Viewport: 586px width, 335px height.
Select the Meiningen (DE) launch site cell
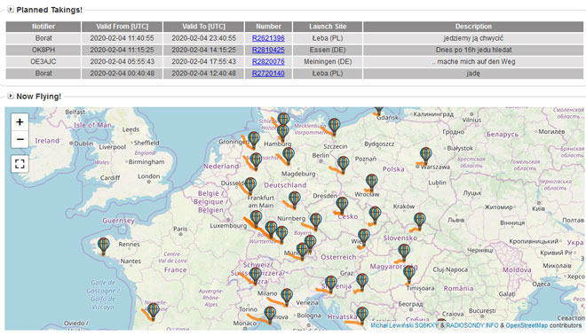328,61
